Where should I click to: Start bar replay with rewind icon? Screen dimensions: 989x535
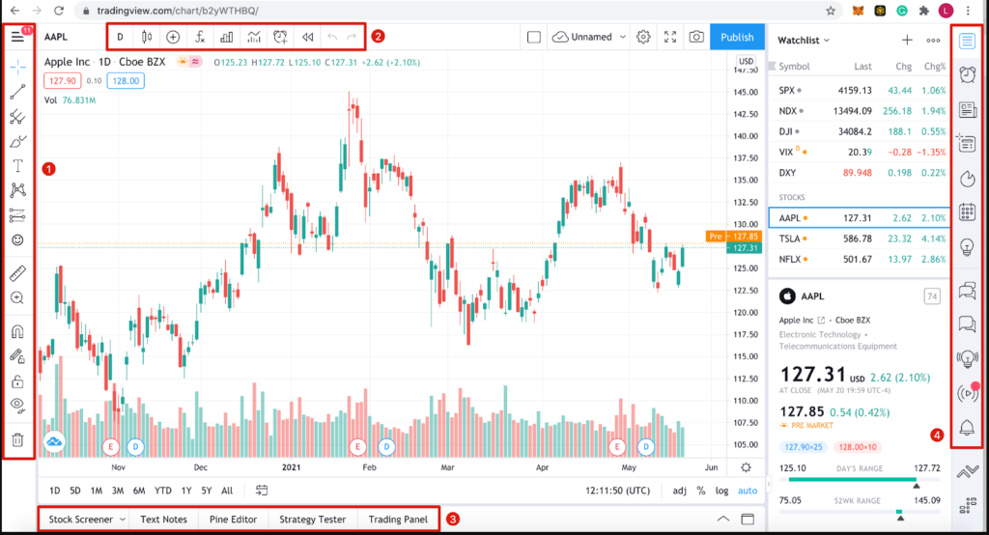tap(308, 37)
